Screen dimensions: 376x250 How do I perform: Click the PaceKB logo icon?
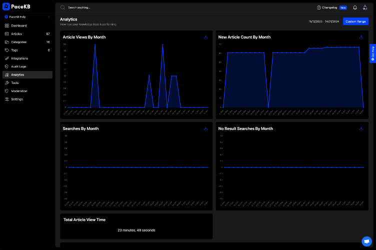pos(6,6)
